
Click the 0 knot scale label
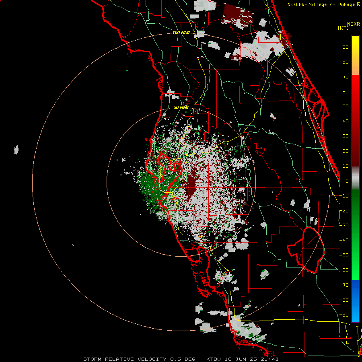tap(347, 181)
